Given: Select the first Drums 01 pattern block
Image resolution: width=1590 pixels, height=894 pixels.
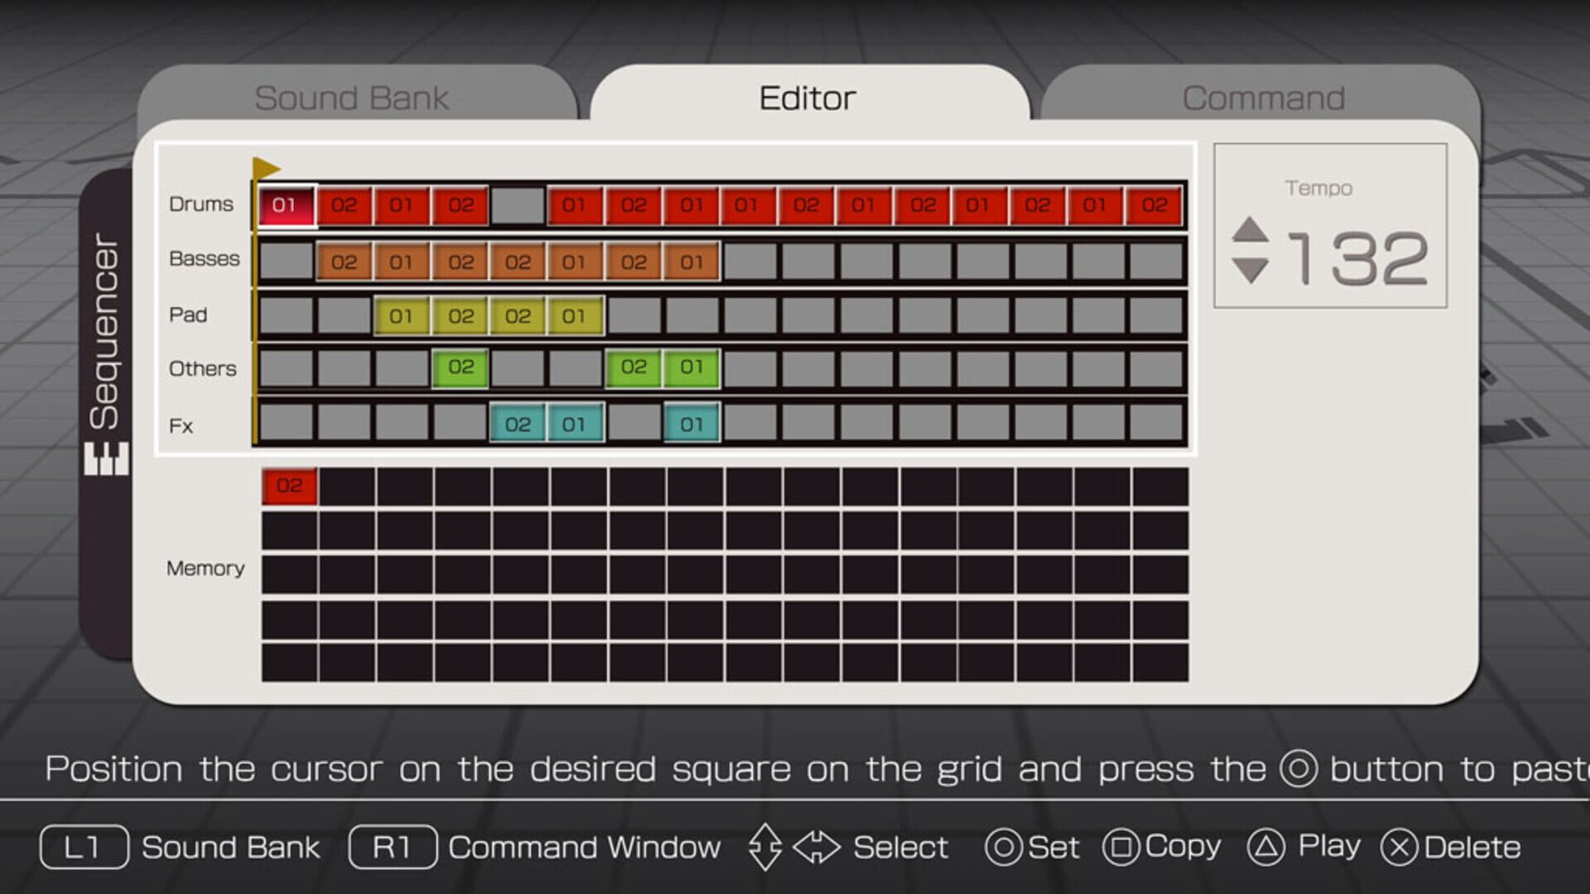Looking at the screenshot, I should pyautogui.click(x=286, y=205).
